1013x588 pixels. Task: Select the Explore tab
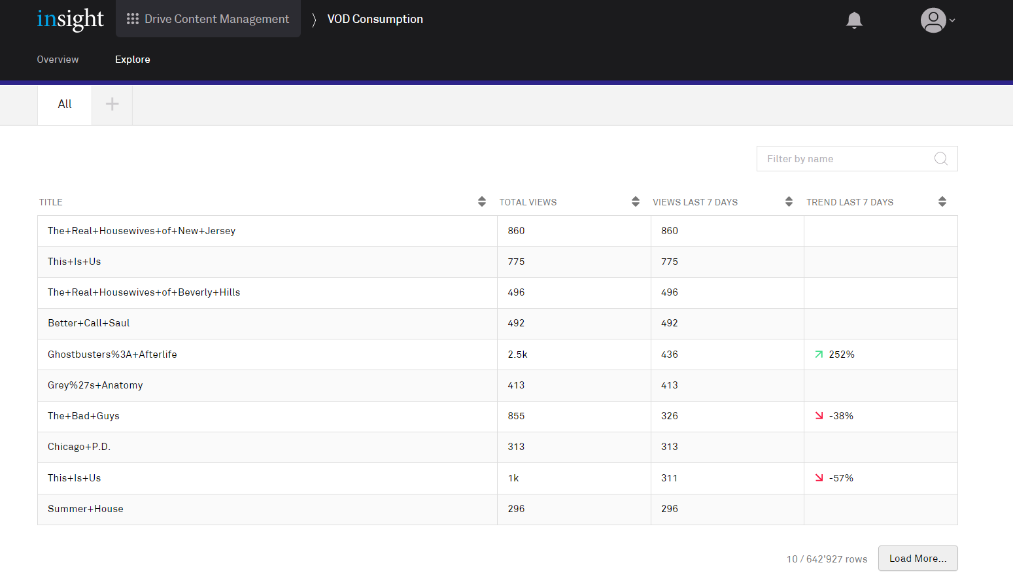tap(133, 60)
